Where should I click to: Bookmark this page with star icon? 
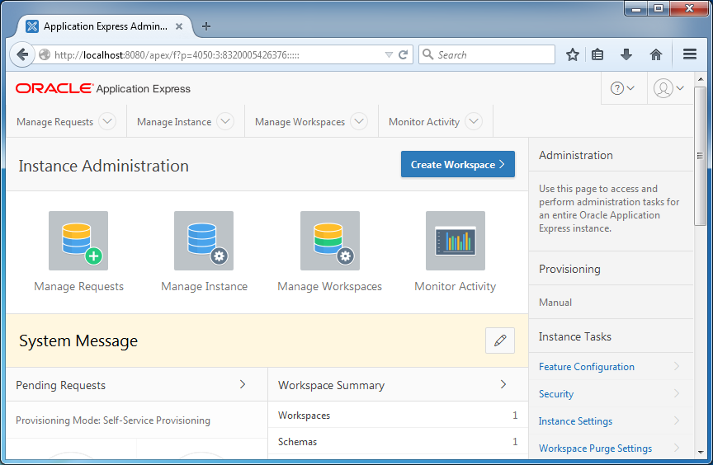[573, 55]
